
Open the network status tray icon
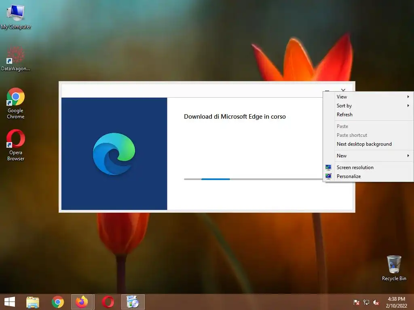pyautogui.click(x=366, y=302)
